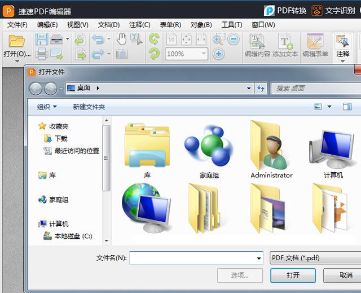Click the Open (打开) folder icon in toolbar

coord(16,41)
